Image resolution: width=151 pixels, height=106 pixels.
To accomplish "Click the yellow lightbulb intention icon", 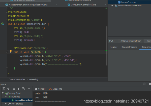I will (11, 51).
